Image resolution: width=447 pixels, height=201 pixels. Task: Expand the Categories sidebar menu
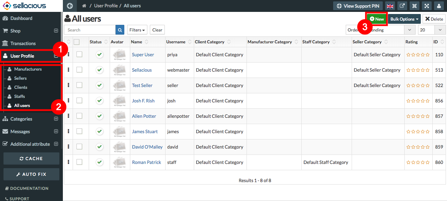tap(56, 119)
